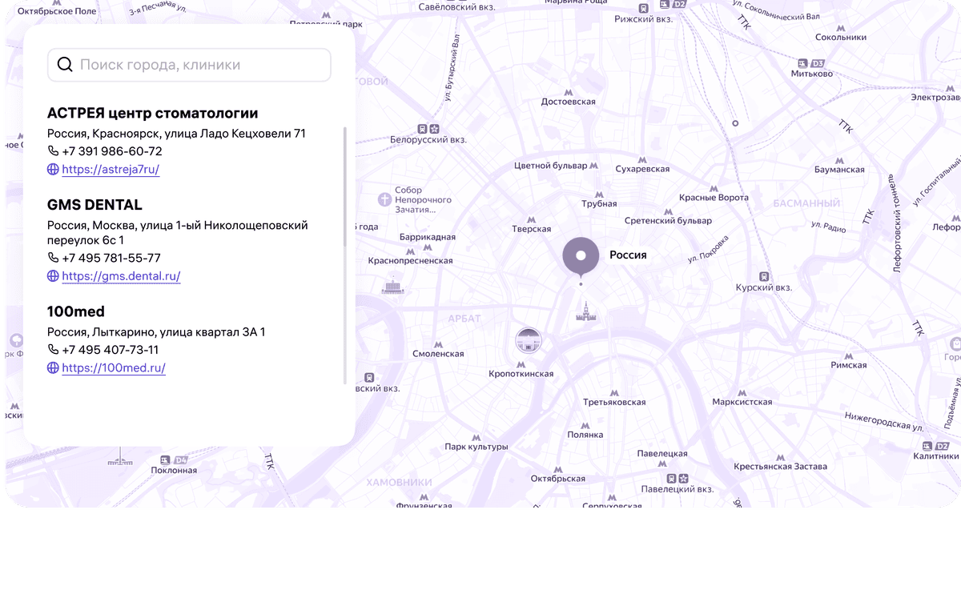Click globe icon next to 100med.ru link
Screen dimensions: 961x598
53,368
